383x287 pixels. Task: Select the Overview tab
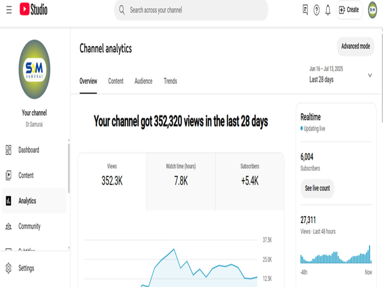tap(88, 81)
